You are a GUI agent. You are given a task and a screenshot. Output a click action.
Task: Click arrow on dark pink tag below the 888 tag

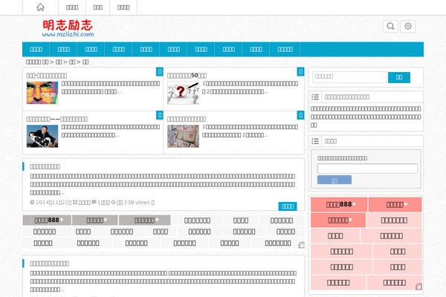[x=351, y=220]
